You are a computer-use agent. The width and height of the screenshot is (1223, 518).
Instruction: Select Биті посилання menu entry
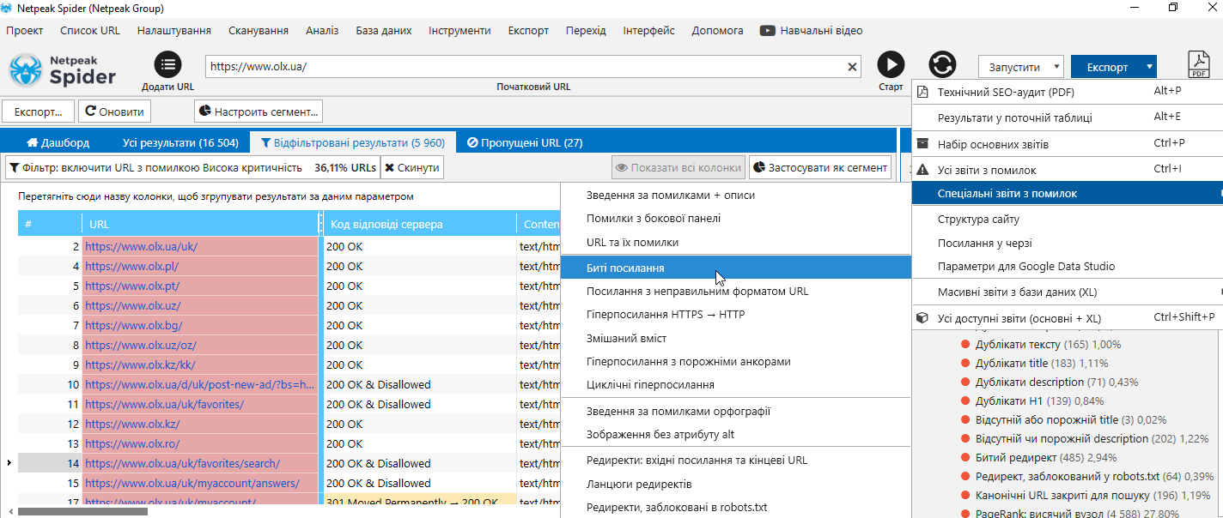pos(625,268)
